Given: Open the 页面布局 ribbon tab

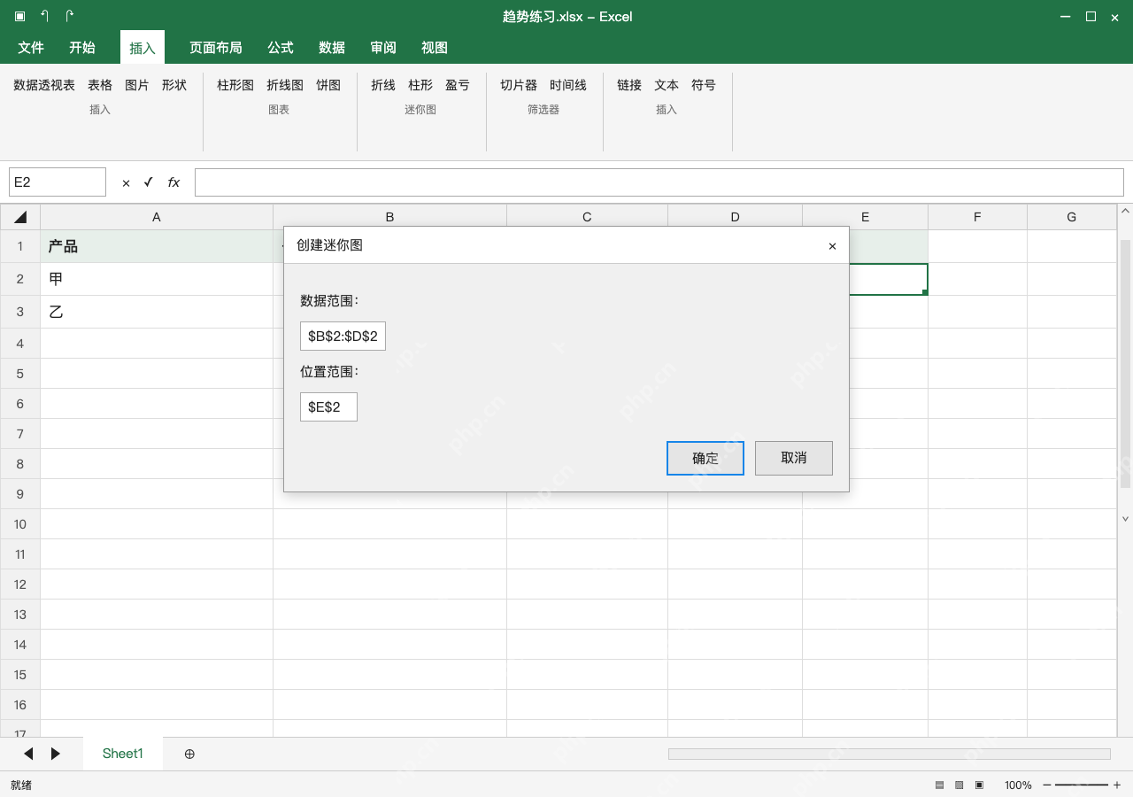Looking at the screenshot, I should click(x=216, y=48).
